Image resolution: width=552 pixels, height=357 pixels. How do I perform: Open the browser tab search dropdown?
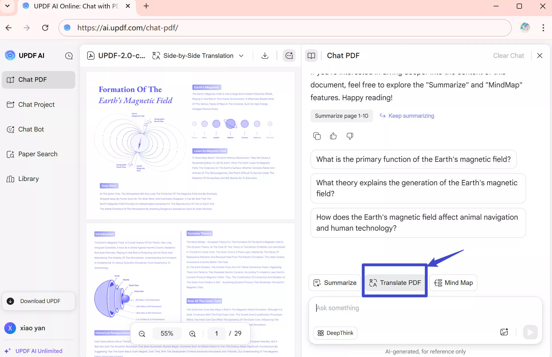click(x=7, y=6)
